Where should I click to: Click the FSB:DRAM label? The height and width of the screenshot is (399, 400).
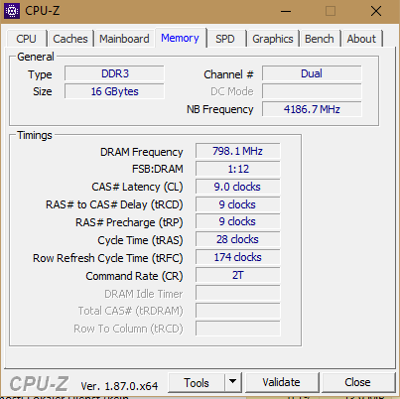[x=158, y=169]
